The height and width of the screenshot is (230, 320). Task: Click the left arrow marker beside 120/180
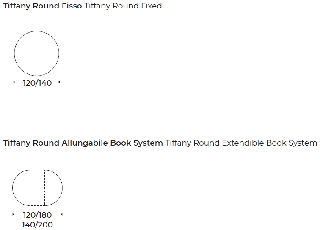click(13, 214)
